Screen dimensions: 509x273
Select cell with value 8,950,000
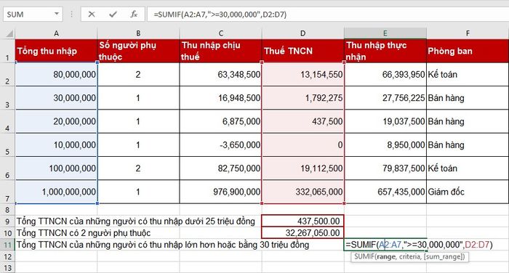[385, 144]
